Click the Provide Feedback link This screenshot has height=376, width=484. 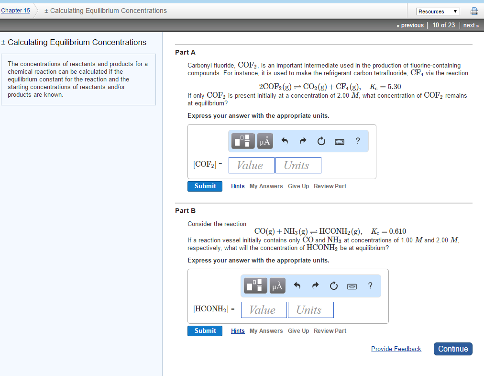pyautogui.click(x=396, y=349)
